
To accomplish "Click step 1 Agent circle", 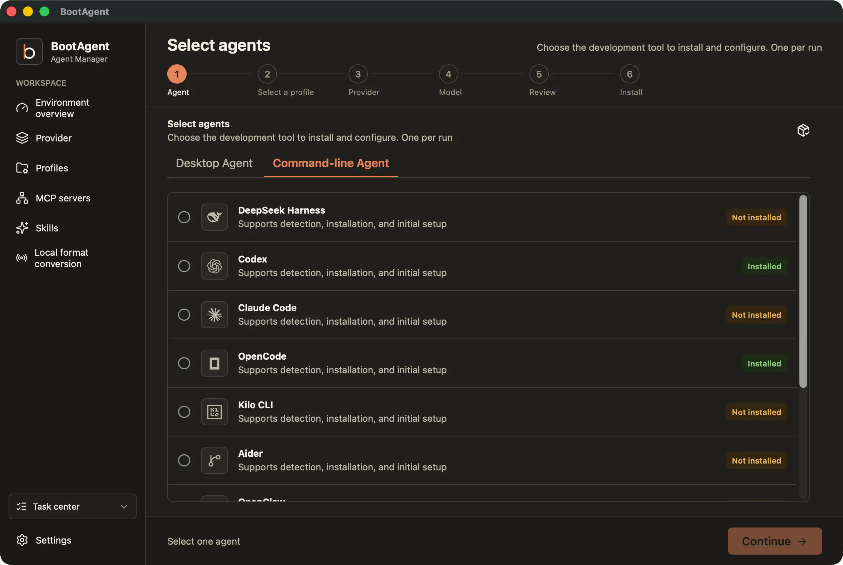I will pos(177,74).
